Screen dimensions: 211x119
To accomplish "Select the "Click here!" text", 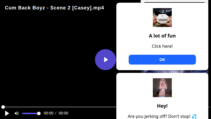I will 162,46.
